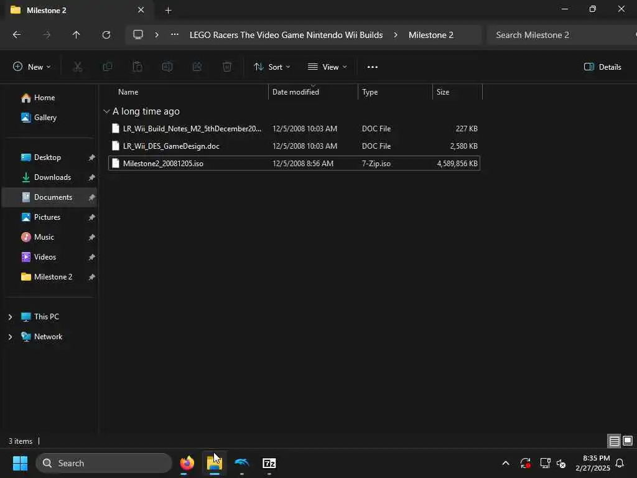Open LEGO Racers Wii Builds breadcrumb folder
Viewport: 637px width, 478px height.
[286, 35]
